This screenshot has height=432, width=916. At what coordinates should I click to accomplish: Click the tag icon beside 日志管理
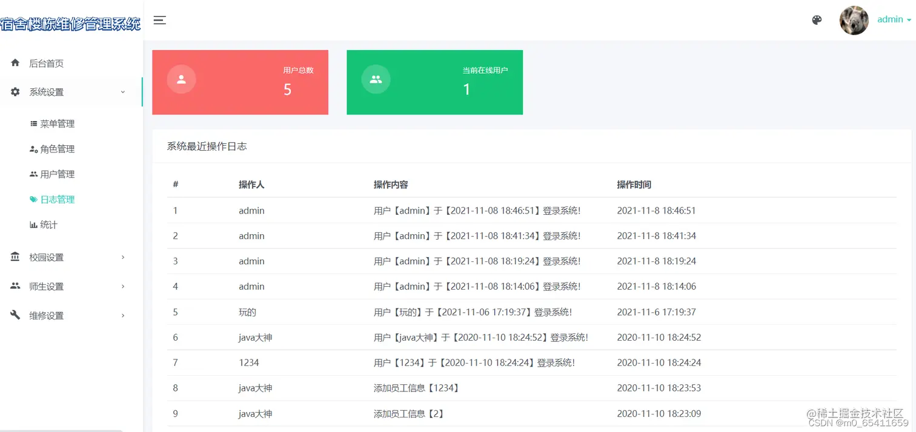tap(34, 200)
